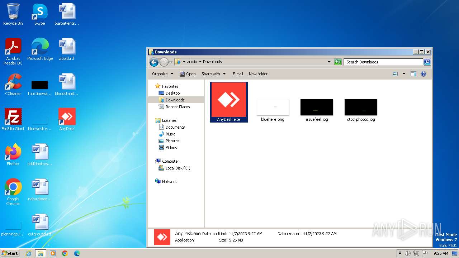
Task: Launch Internet Explorer from taskbar
Action: 29,253
